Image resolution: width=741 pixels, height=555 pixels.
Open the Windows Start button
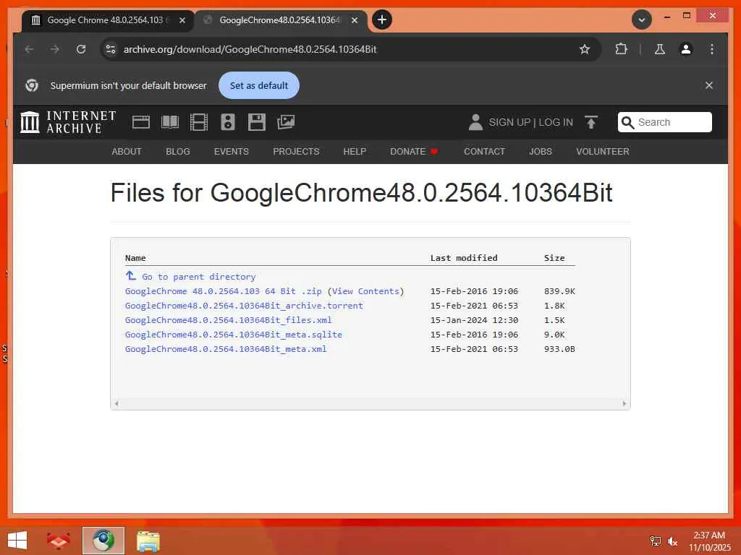pyautogui.click(x=17, y=541)
